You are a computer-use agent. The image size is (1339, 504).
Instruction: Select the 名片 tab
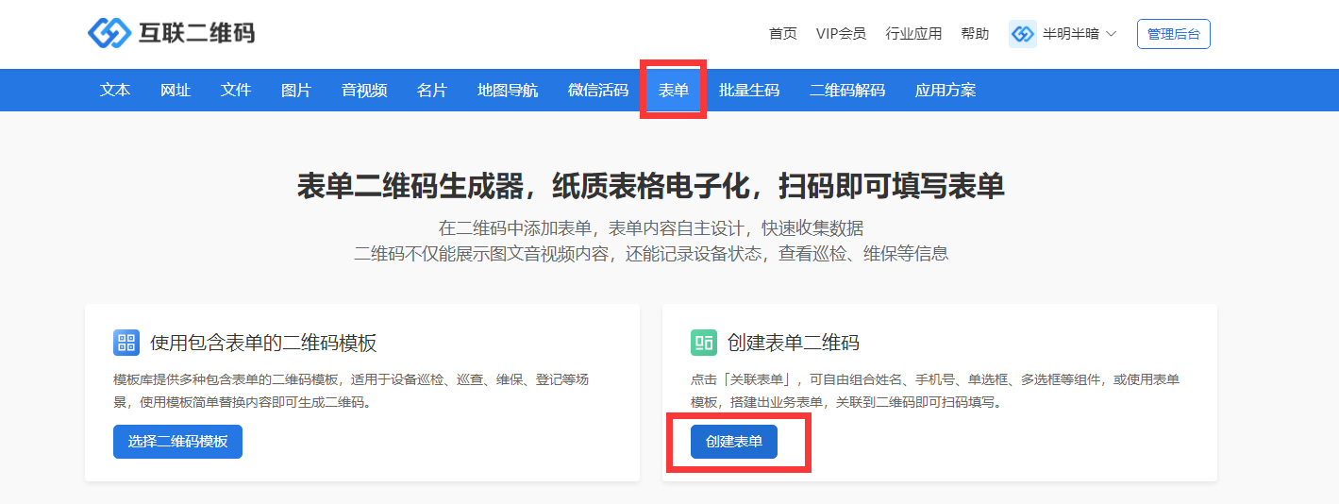[x=432, y=91]
